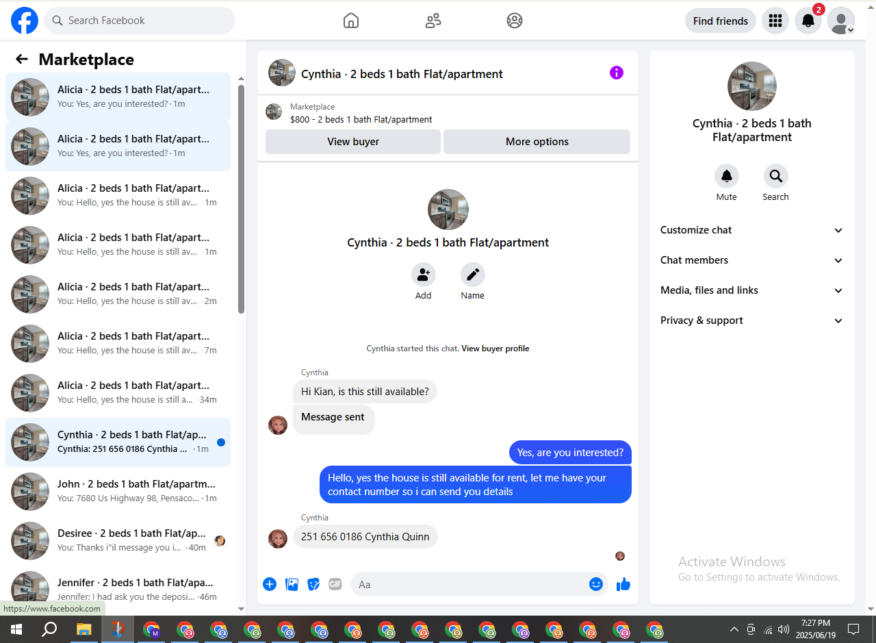Go to the Home feed icon
The width and height of the screenshot is (876, 643).
pyautogui.click(x=351, y=21)
